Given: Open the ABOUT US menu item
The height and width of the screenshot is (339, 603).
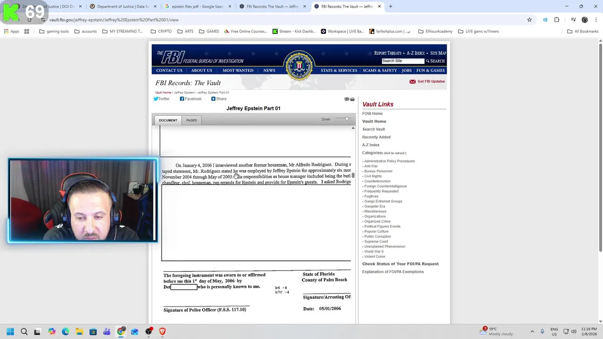Looking at the screenshot, I should coord(202,71).
